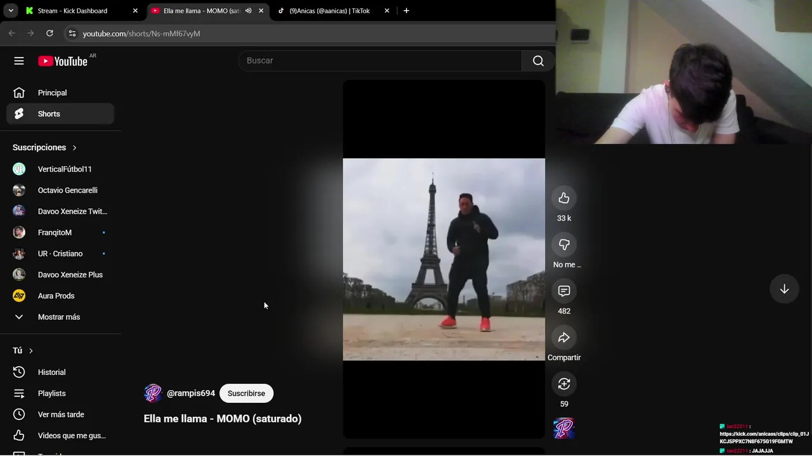Open FranqitoM channel
Viewport: 812px width, 456px height.
click(60, 232)
